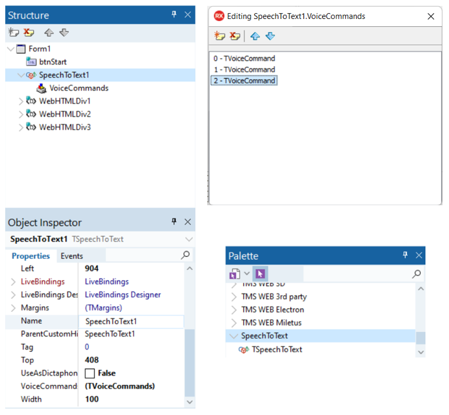Close the Structure panel
The height and width of the screenshot is (415, 449).
click(x=188, y=14)
